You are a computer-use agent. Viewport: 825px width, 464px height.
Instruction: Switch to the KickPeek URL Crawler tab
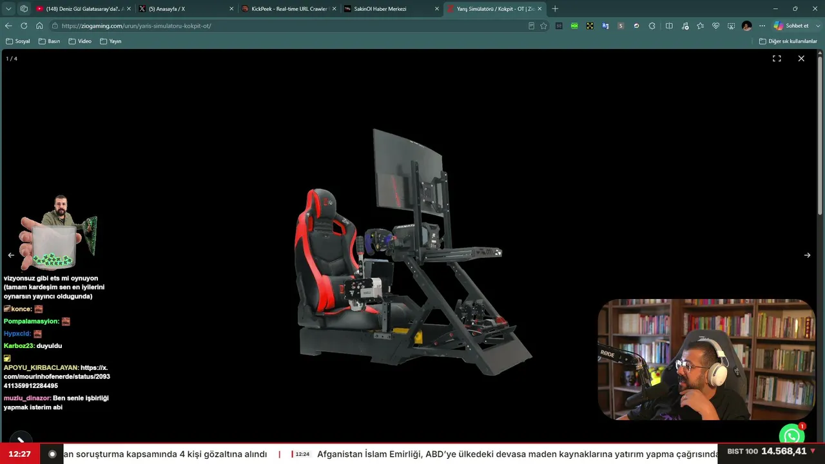pos(287,9)
